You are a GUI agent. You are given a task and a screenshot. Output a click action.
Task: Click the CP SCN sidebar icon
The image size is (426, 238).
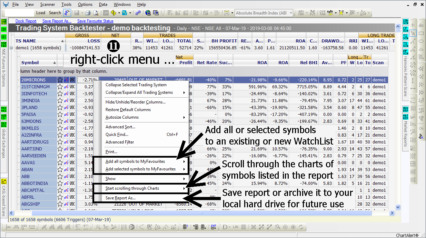406,29
